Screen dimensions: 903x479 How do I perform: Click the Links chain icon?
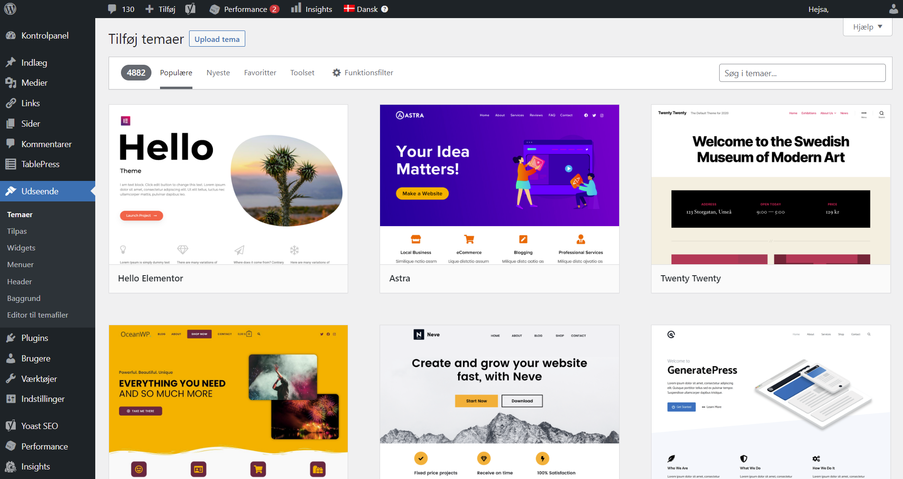[x=10, y=103]
